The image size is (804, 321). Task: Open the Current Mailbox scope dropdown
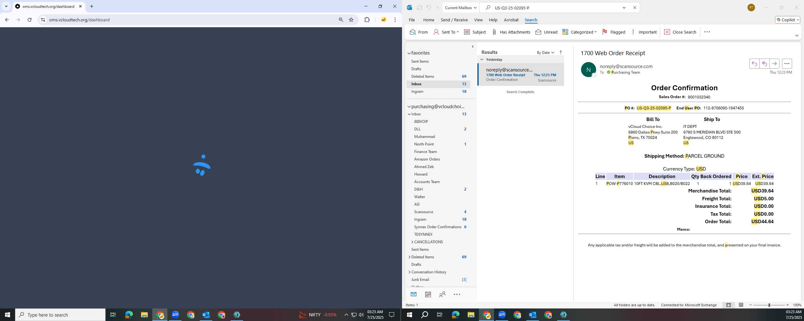click(x=460, y=8)
